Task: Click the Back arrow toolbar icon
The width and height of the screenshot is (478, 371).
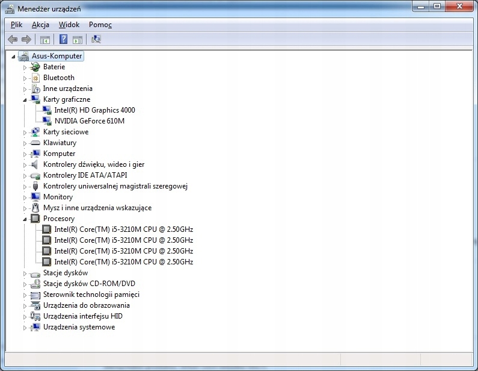Action: pyautogui.click(x=13, y=39)
